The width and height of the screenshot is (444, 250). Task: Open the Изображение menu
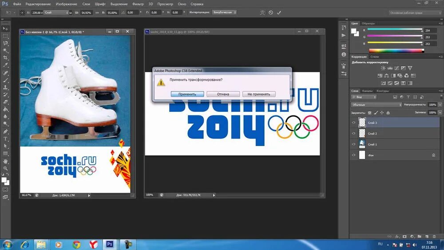(66, 4)
